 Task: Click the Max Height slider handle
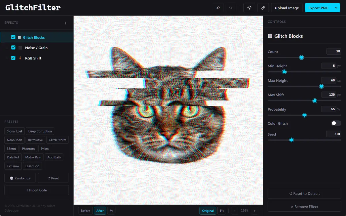[x=321, y=86]
